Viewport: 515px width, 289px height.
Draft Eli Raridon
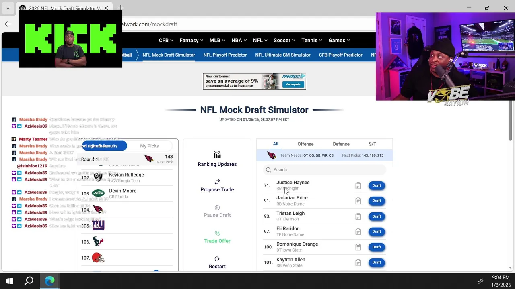377,232
